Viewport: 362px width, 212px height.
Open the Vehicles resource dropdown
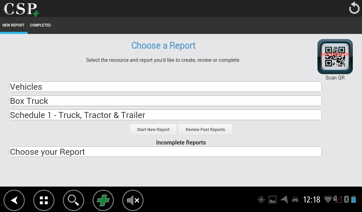165,87
